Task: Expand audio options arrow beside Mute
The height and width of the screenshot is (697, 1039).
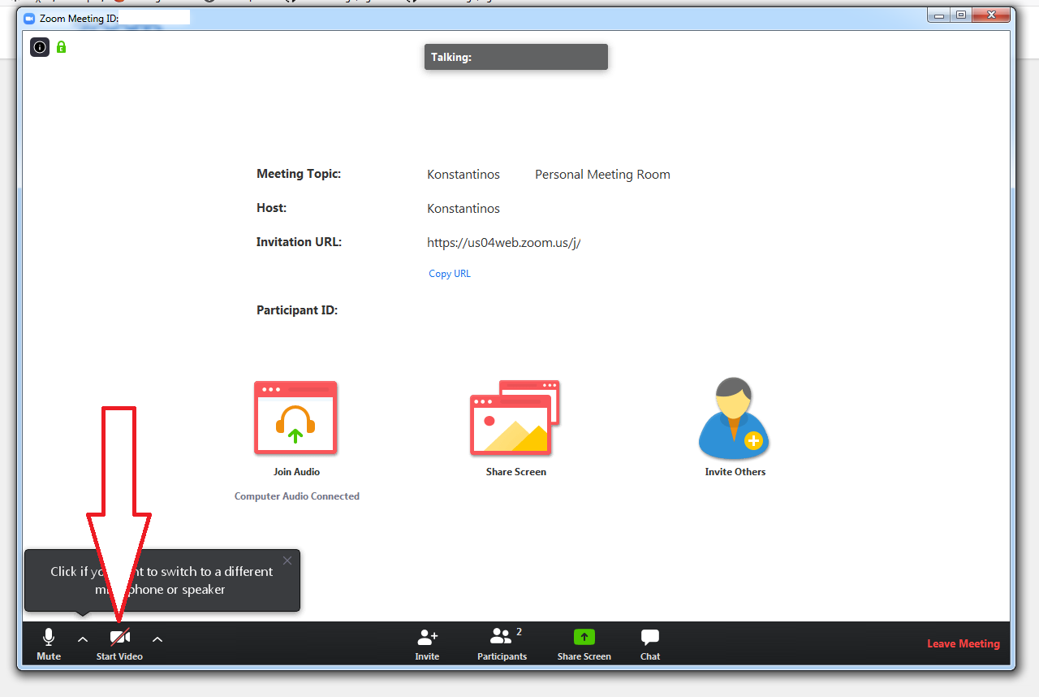Action: tap(83, 639)
